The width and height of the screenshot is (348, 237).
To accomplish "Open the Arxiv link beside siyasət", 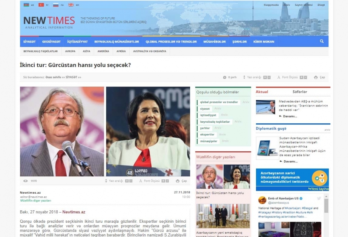I will click(x=218, y=109).
